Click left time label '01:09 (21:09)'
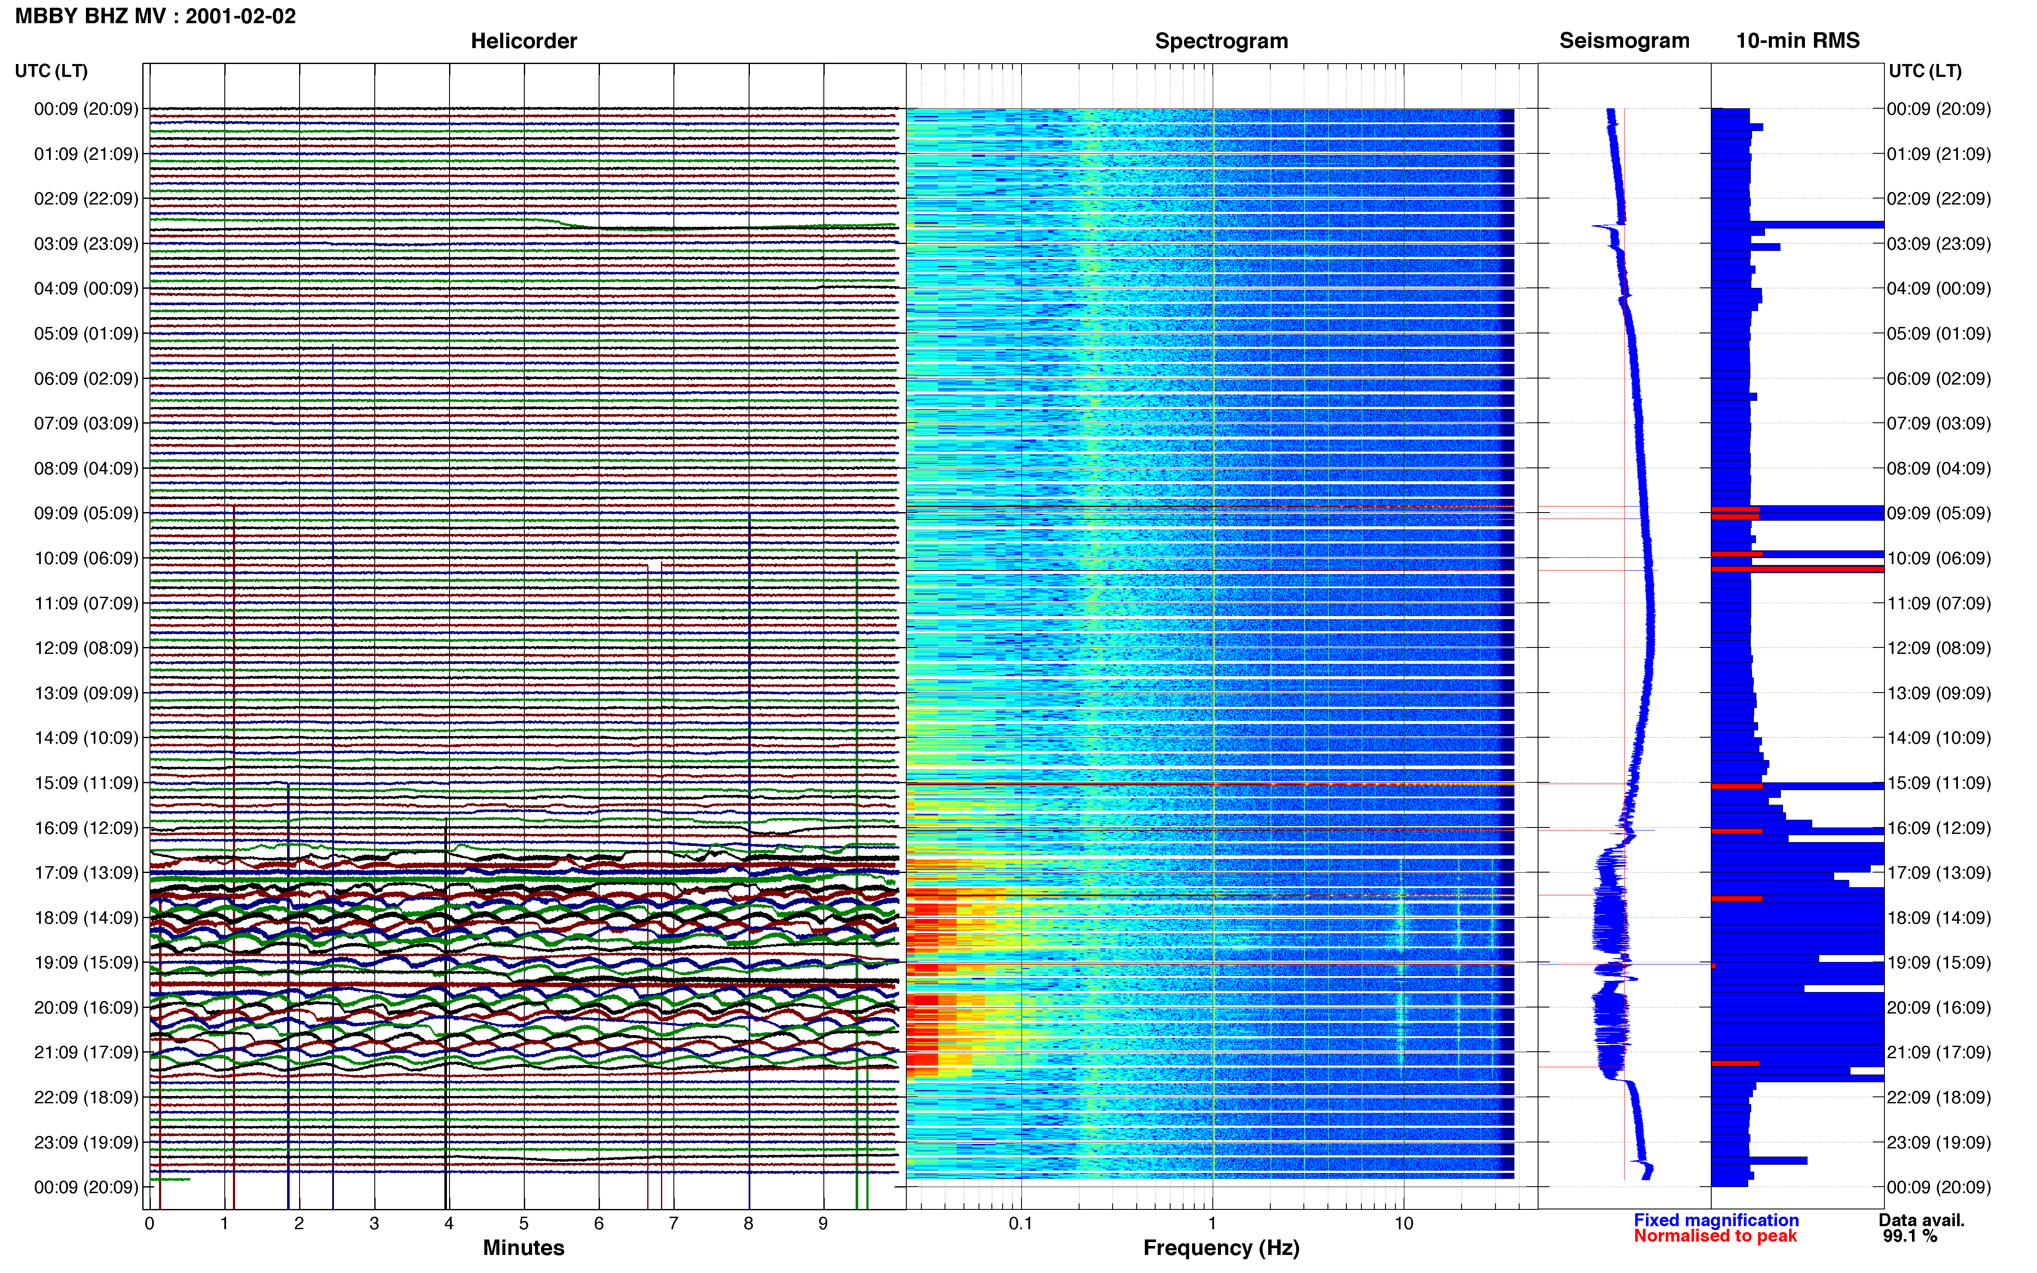Screen dimensions: 2037x1273 tap(86, 154)
